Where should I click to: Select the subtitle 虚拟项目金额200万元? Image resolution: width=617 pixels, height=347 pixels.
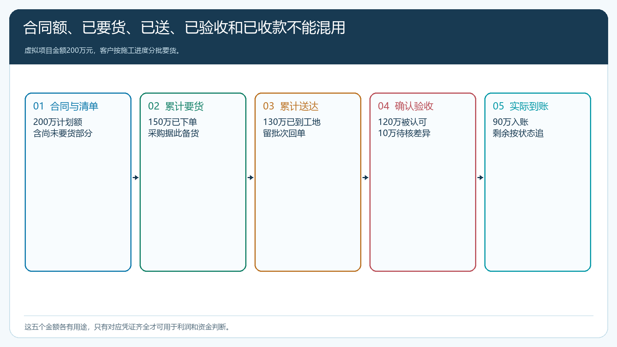tap(103, 51)
